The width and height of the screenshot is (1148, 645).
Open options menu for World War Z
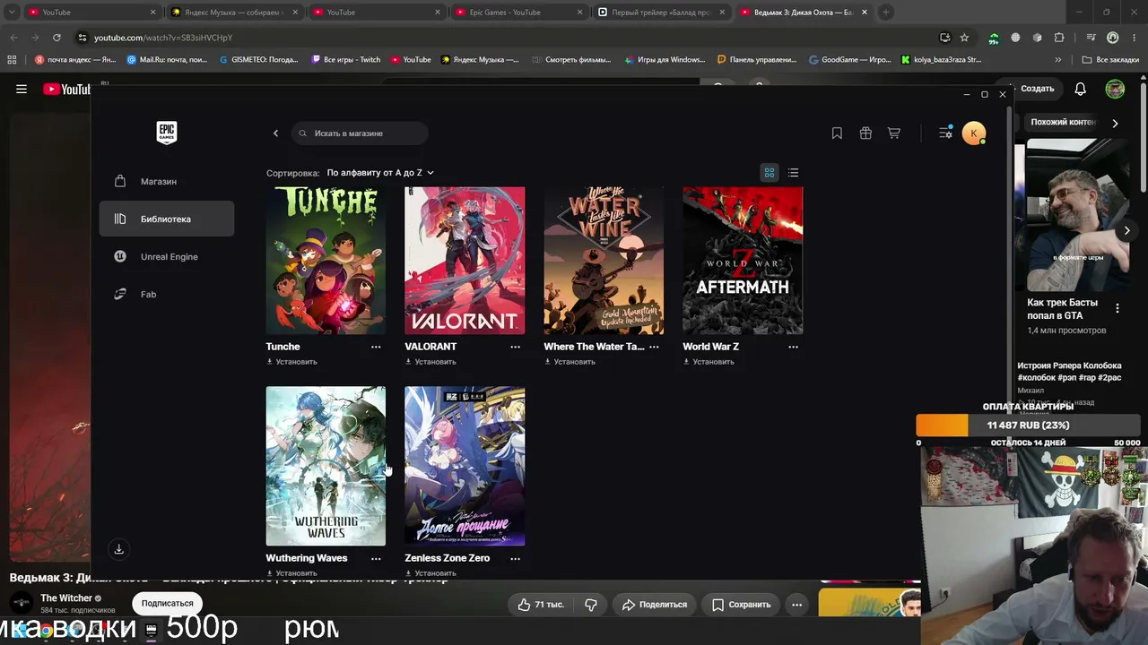point(793,347)
